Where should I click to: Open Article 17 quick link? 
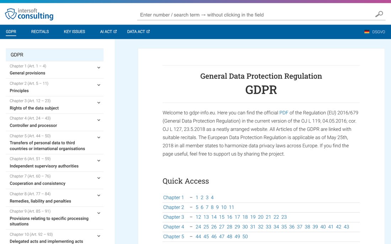tap(237, 217)
